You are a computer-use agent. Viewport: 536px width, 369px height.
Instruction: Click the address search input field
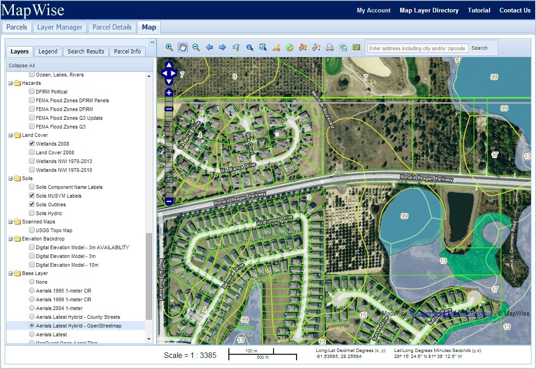tap(418, 48)
